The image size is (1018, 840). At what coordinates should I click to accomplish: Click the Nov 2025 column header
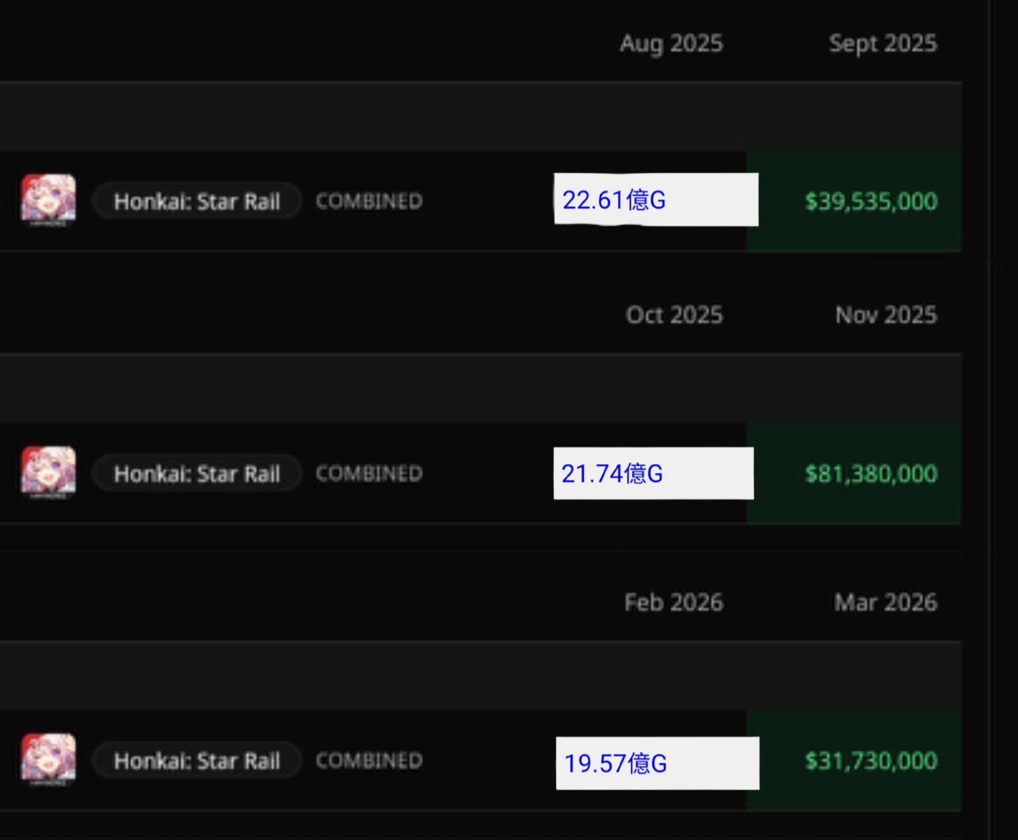(886, 315)
